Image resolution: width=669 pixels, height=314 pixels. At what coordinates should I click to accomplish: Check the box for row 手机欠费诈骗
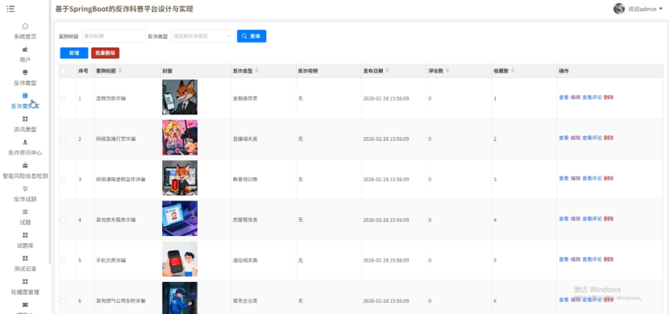point(63,260)
